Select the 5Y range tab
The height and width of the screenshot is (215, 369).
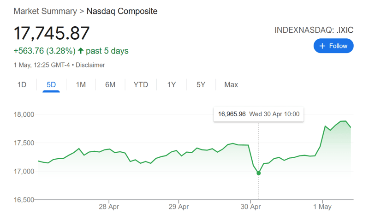point(201,84)
